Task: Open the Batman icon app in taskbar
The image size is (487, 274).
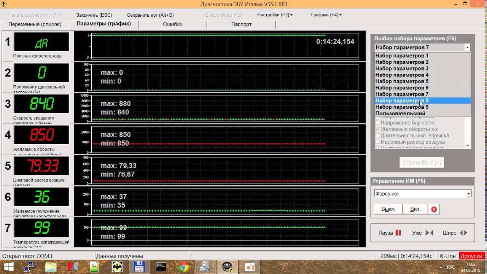Action: tap(117, 267)
